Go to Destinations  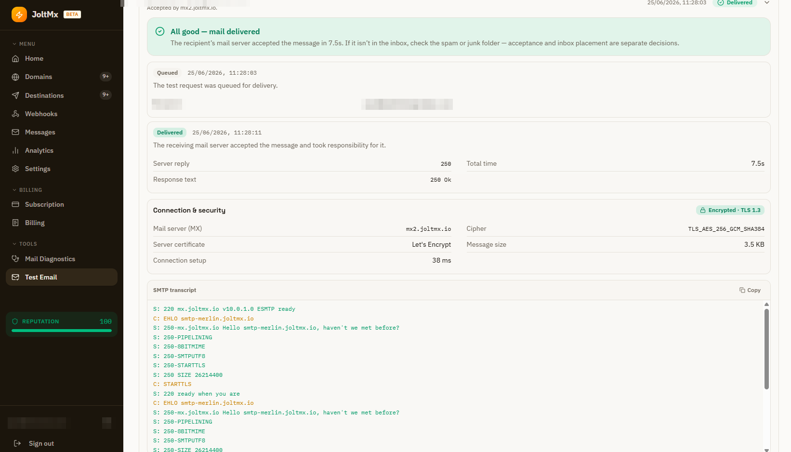click(x=62, y=95)
